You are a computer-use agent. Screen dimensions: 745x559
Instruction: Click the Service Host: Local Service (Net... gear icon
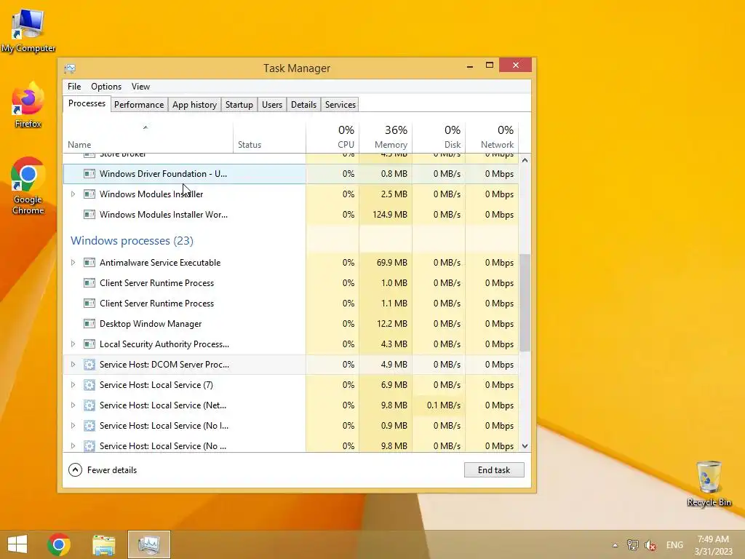pyautogui.click(x=89, y=406)
